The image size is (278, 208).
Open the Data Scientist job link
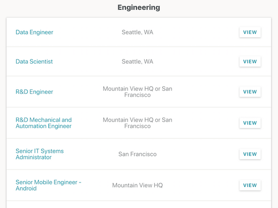point(34,62)
